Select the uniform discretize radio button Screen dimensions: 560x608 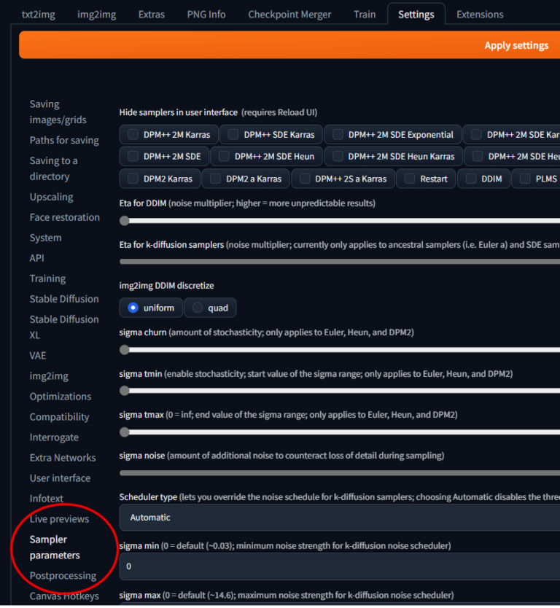coord(133,308)
